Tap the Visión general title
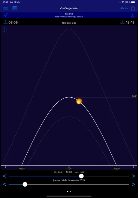Screen dimensions: 138x198 tap(69, 8)
